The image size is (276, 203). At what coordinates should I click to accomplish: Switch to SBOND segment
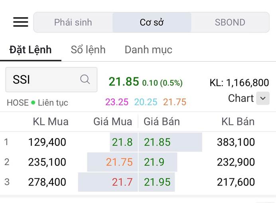230,22
